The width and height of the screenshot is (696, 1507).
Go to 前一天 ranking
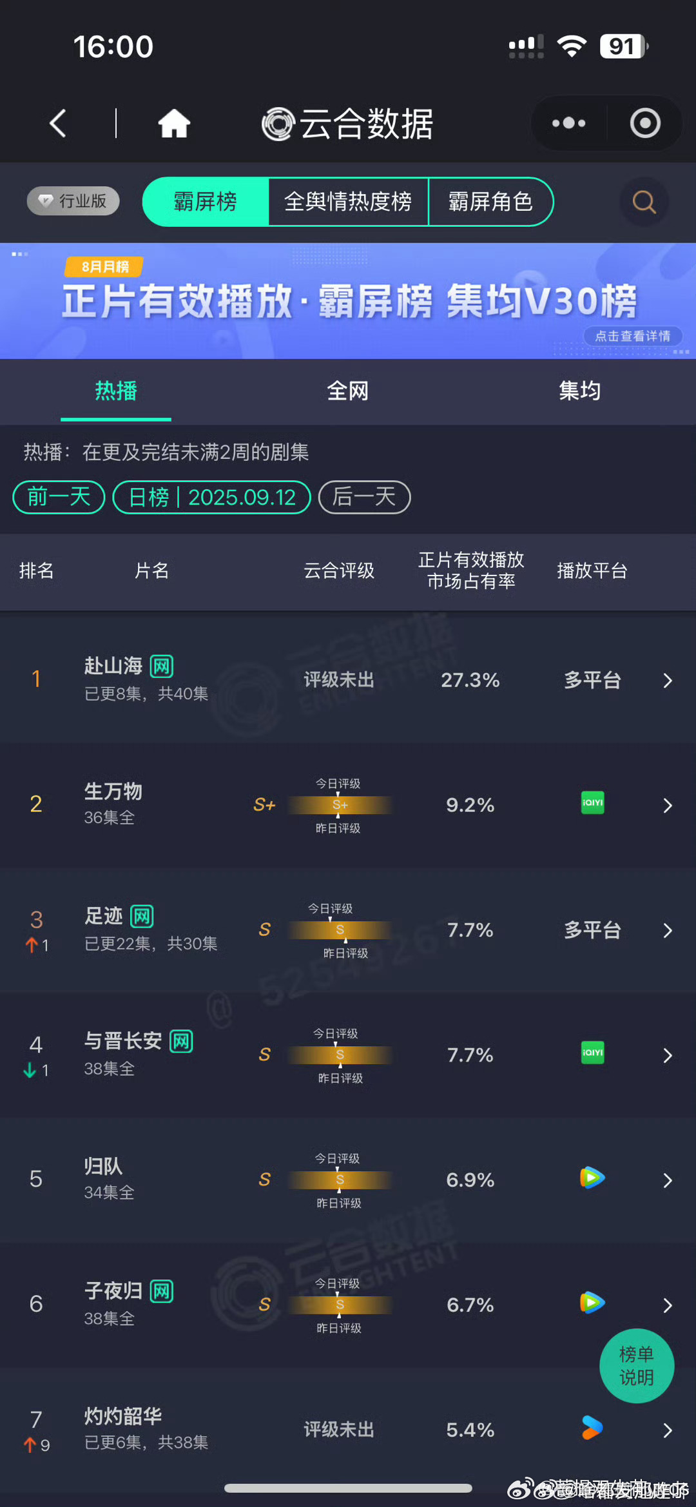point(59,497)
